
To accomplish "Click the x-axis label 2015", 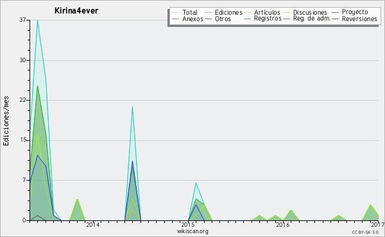I will (188, 225).
